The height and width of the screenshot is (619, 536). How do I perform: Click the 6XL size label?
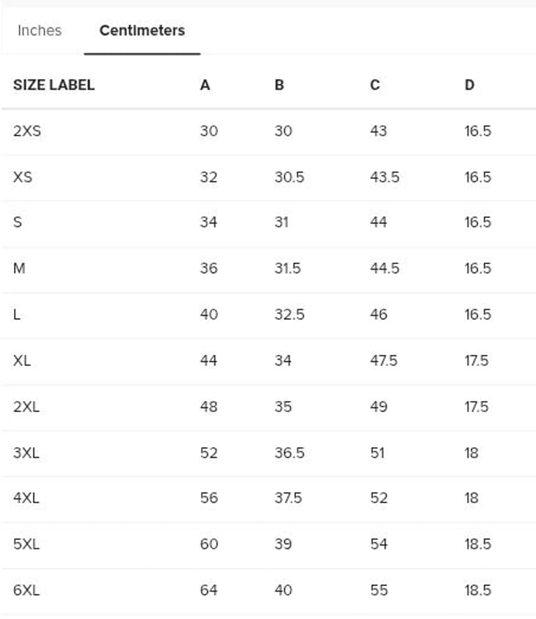coord(26,590)
